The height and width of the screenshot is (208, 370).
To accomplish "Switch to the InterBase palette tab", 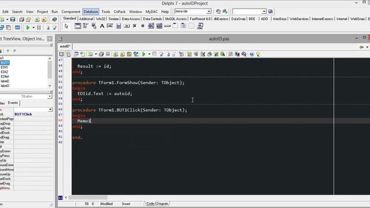I will click(x=280, y=18).
